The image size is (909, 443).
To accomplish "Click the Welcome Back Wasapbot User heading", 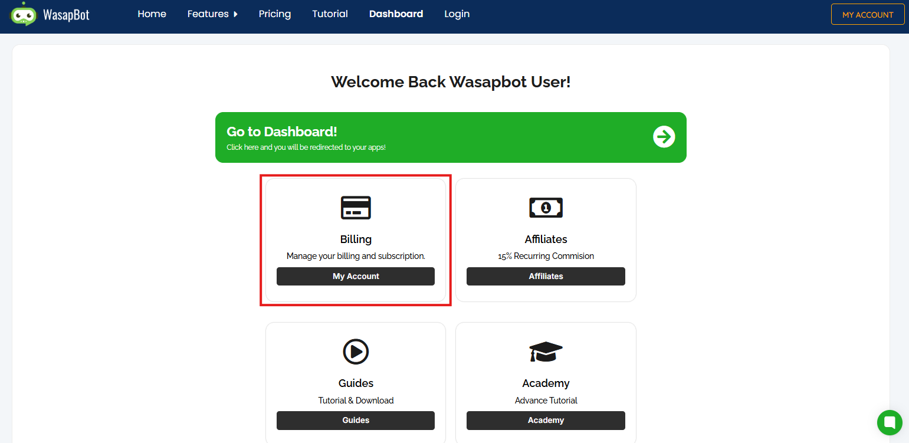I will [x=451, y=81].
